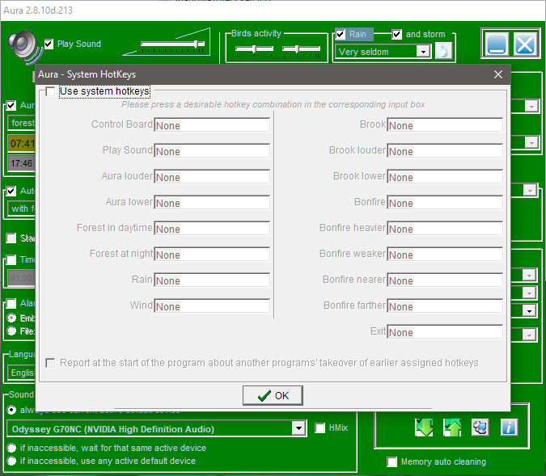Click the Control Board hotkey input box
The image size is (546, 476).
212,125
